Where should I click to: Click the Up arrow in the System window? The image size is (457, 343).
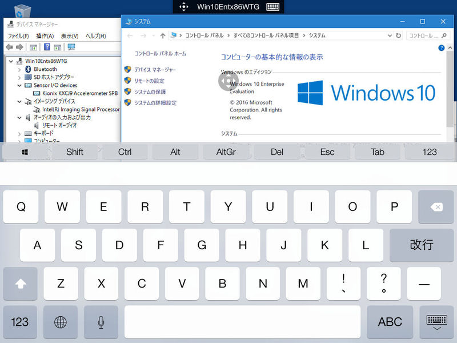click(163, 35)
